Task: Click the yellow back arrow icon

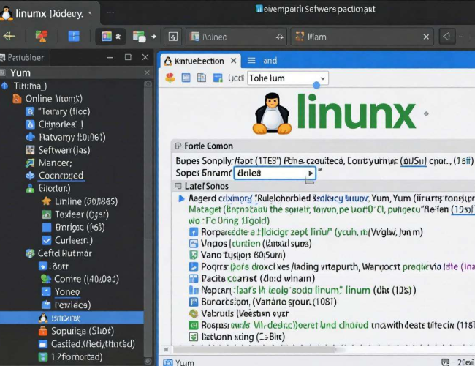Action: (9, 37)
